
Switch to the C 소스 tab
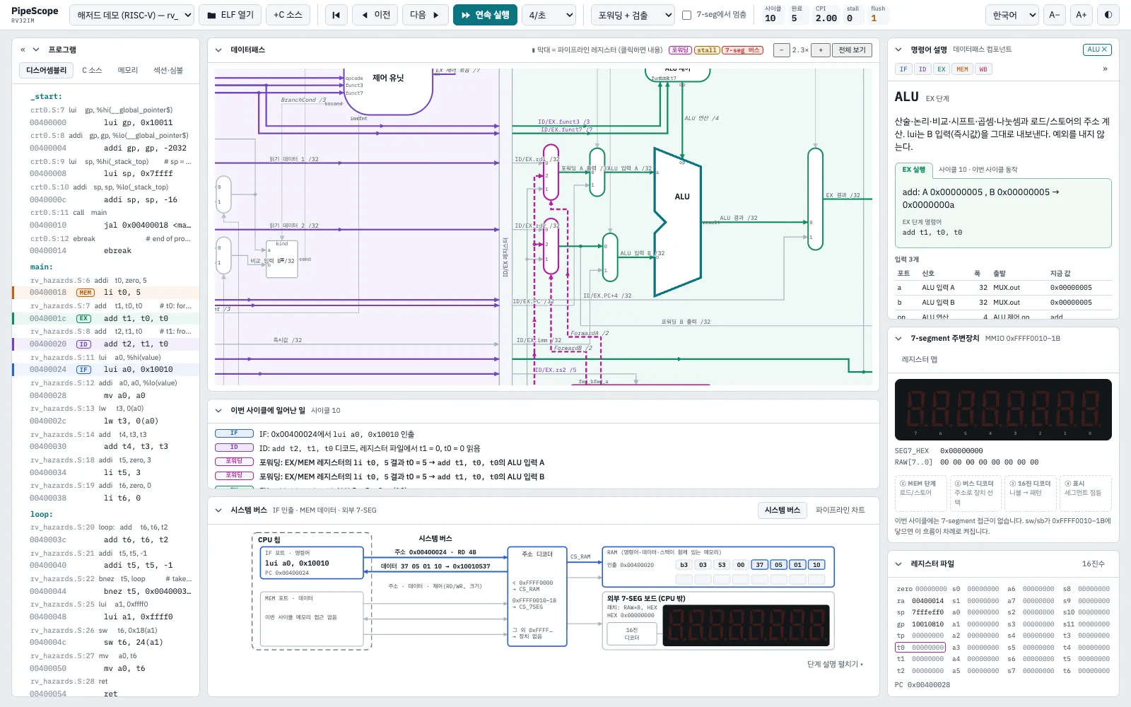pos(92,70)
